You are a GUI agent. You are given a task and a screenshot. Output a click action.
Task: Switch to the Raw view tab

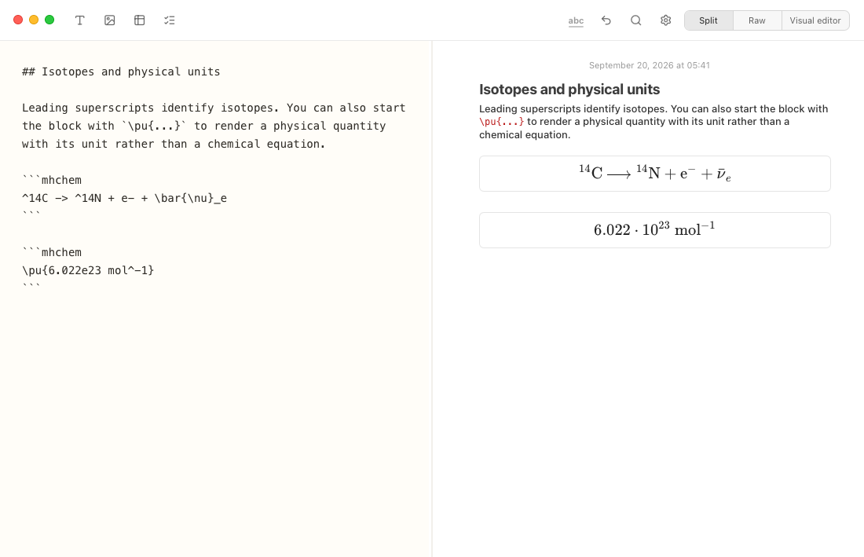(x=757, y=20)
